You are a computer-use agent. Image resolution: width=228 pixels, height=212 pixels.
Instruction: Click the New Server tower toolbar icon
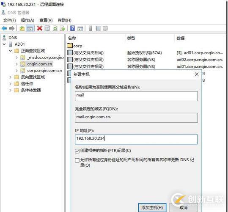[x=91, y=28]
